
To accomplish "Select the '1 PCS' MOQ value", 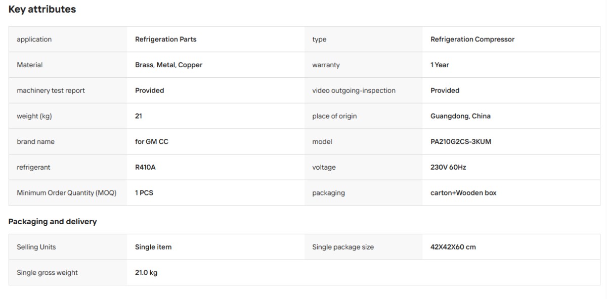I will (x=144, y=193).
